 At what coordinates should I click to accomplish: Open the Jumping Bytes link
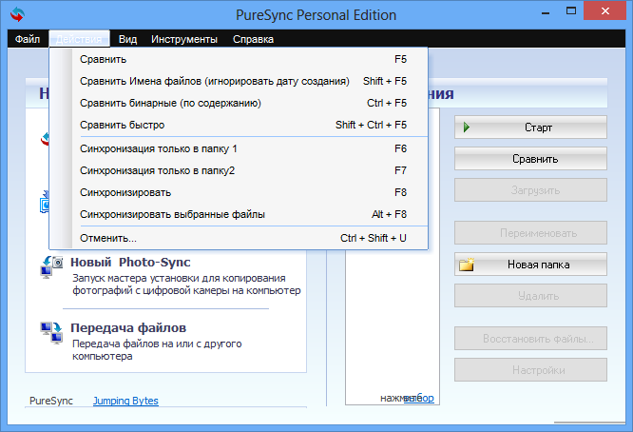coord(125,401)
